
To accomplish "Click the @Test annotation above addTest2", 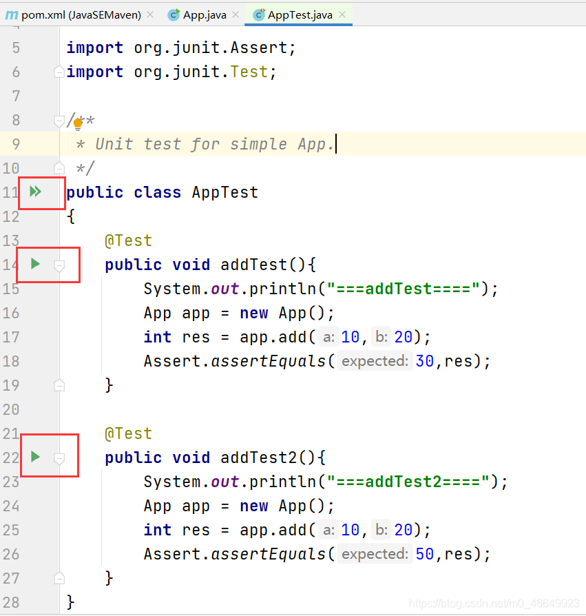I will point(128,433).
